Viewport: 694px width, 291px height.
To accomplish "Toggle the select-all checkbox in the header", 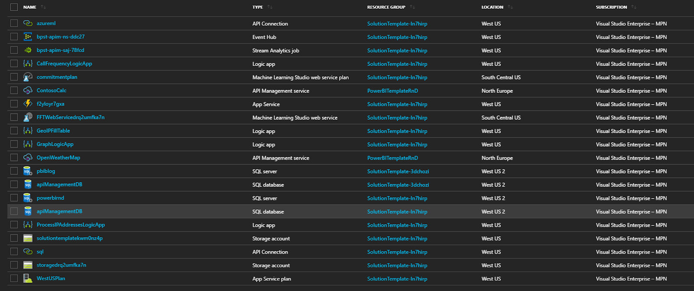I will click(14, 7).
